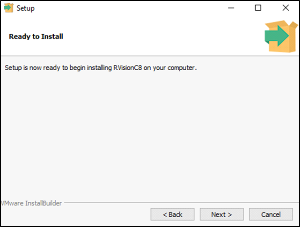Click empty space left of Back button

[x=75, y=214]
